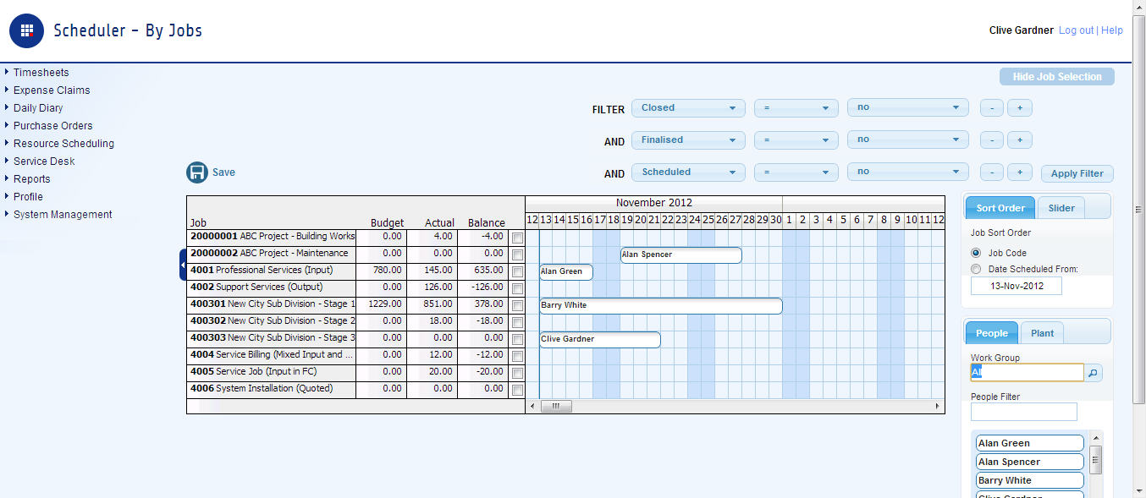Open operator dropdown in Scheduled filter row
The width and height of the screenshot is (1146, 498).
pyautogui.click(x=796, y=172)
